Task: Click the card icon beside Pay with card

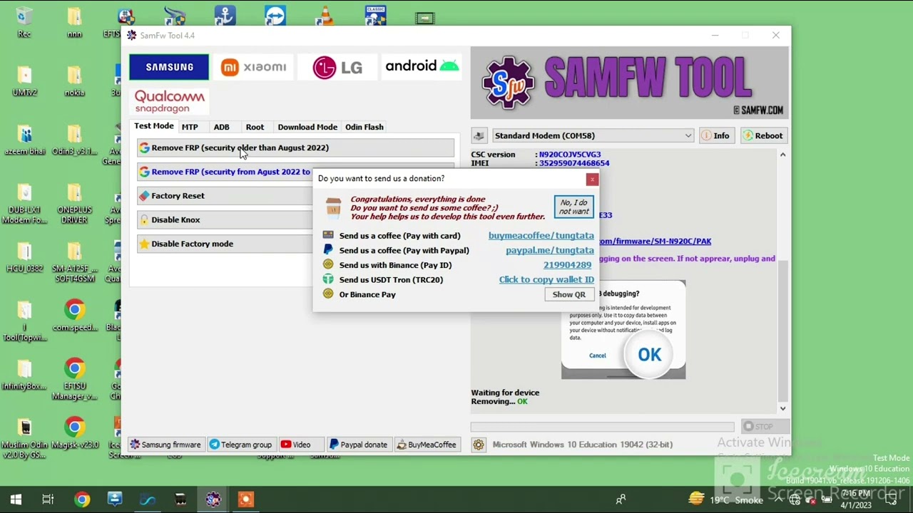Action: tap(328, 235)
